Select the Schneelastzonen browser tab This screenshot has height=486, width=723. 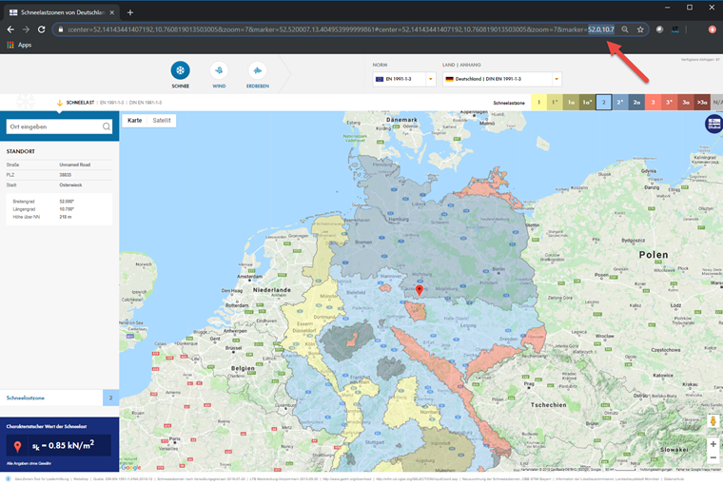pos(62,12)
